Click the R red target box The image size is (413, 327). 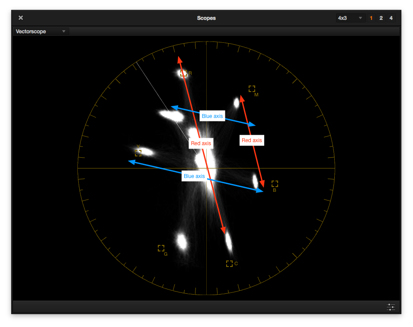(x=183, y=73)
